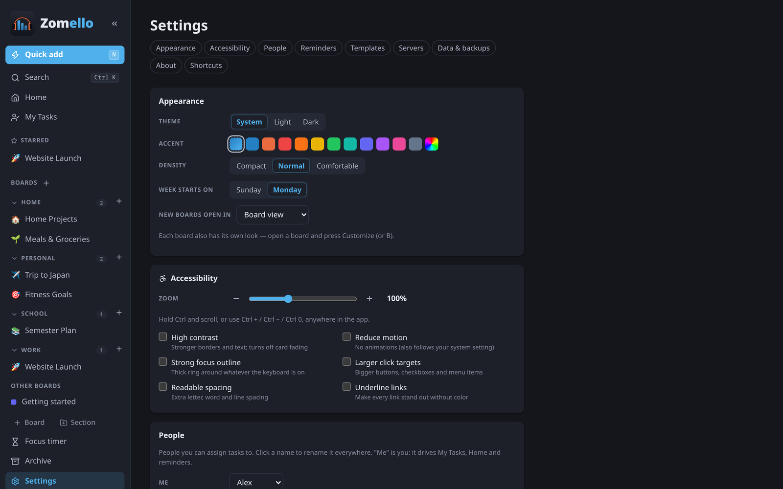
Task: Toggle Underline links checkbox
Action: click(x=346, y=387)
